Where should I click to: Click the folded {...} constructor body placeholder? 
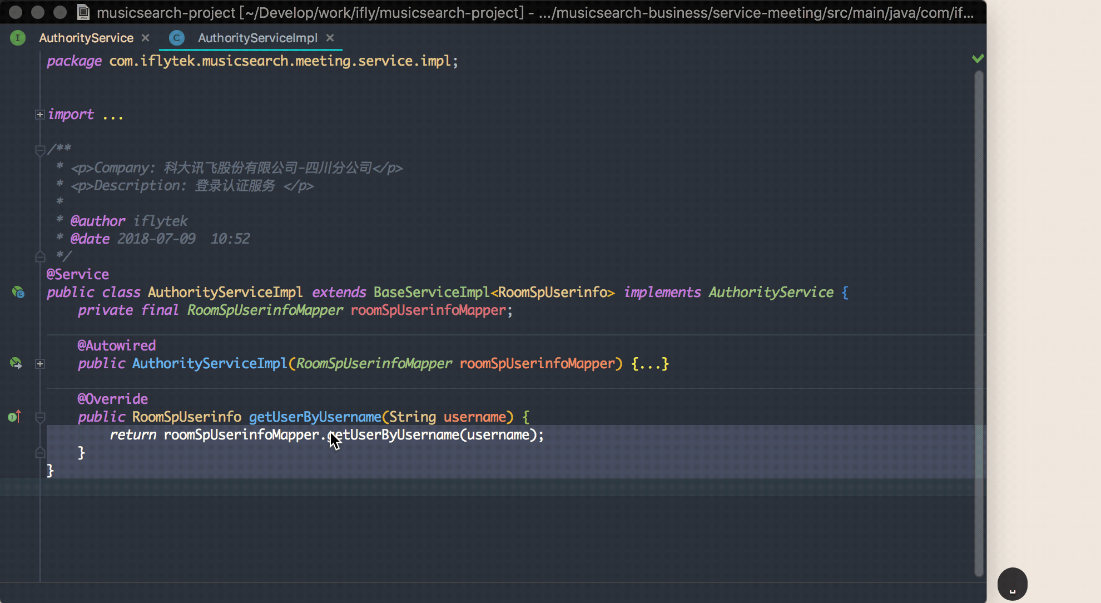pyautogui.click(x=650, y=364)
